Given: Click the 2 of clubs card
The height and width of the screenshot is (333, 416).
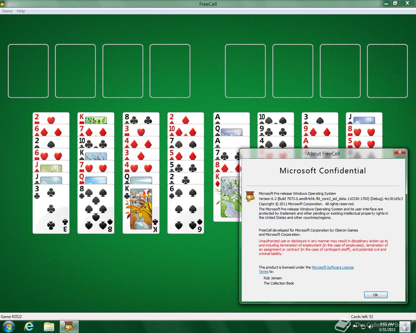Looking at the screenshot, I should click(186, 179).
